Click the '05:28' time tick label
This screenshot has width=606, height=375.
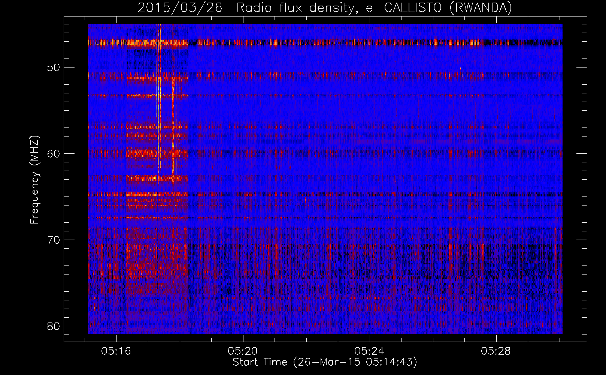pyautogui.click(x=496, y=351)
